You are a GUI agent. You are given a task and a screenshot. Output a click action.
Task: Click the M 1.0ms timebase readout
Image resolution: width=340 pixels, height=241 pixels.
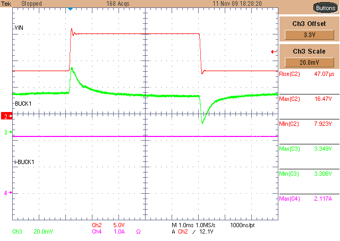(183, 225)
